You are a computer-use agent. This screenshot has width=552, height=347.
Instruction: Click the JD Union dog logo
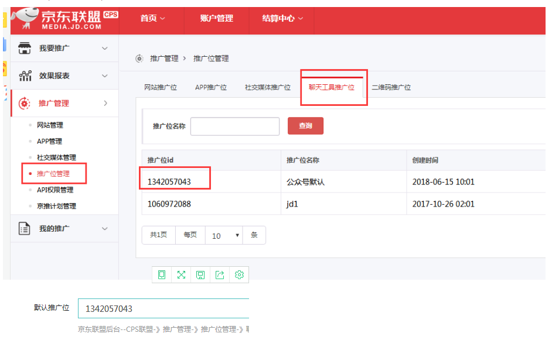point(25,18)
